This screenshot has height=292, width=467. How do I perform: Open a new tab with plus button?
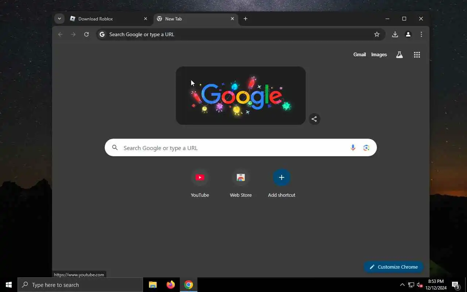[246, 19]
